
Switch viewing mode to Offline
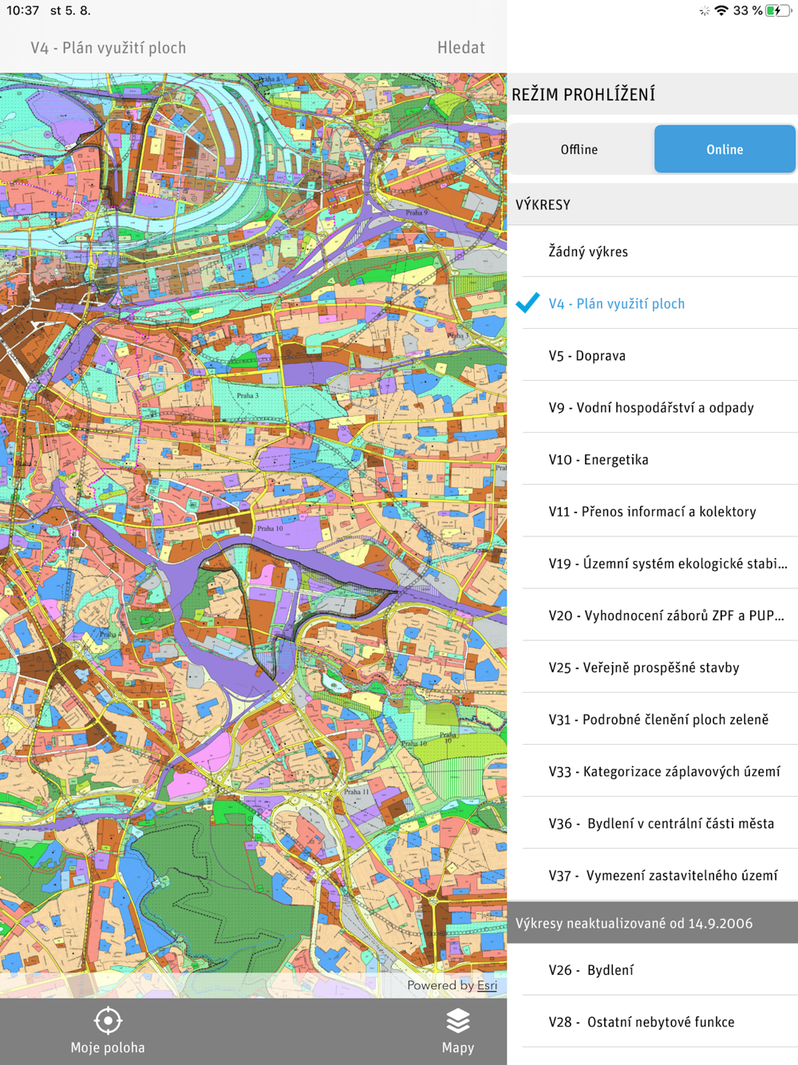point(579,149)
